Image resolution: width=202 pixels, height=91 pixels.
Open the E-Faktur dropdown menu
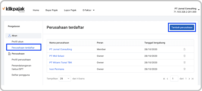tap(89, 10)
